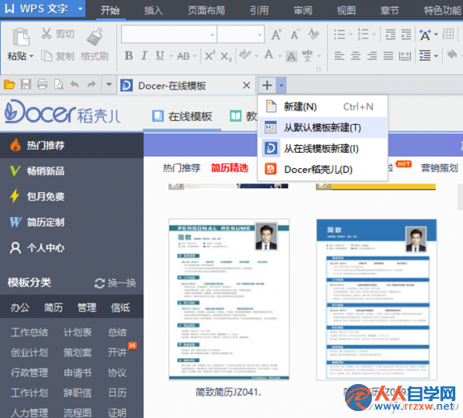Open the 简致简历JZ041 template thumbnail
The image size is (463, 418).
229,300
